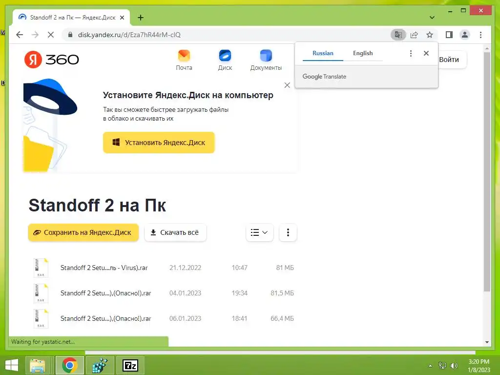Close the Standoff 2 Яндекс.Диск tab
Screen dimensions: 500x375
122,18
